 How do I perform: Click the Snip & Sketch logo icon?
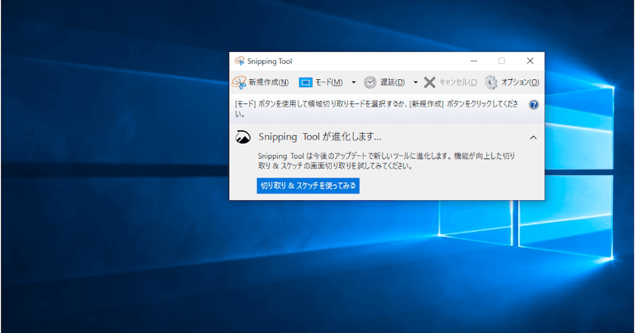[243, 137]
